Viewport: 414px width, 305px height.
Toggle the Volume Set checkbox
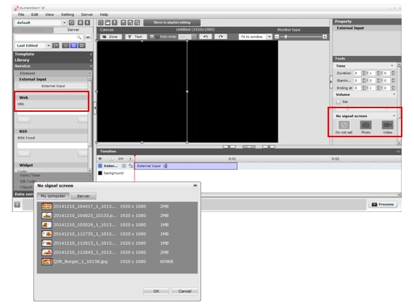coord(338,102)
